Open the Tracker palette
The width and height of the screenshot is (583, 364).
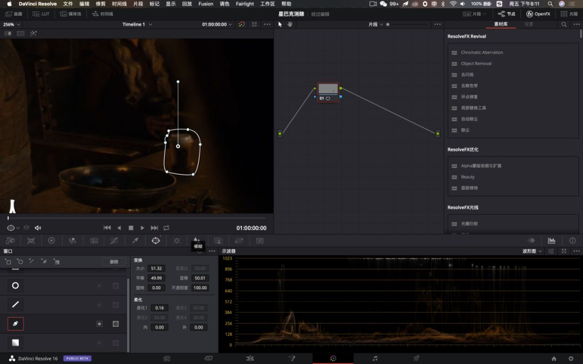click(x=177, y=241)
